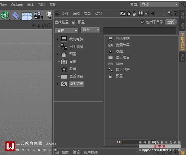Open the 模式 menu in attribute manager

click(65, 152)
